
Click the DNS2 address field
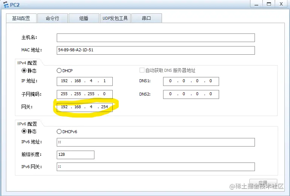[x=191, y=94]
